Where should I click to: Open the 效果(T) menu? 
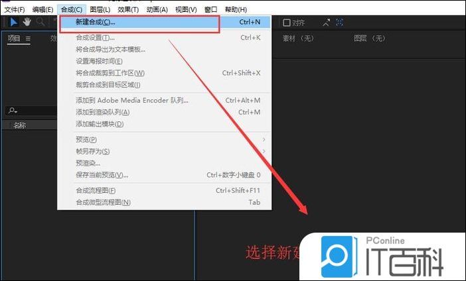(x=128, y=9)
